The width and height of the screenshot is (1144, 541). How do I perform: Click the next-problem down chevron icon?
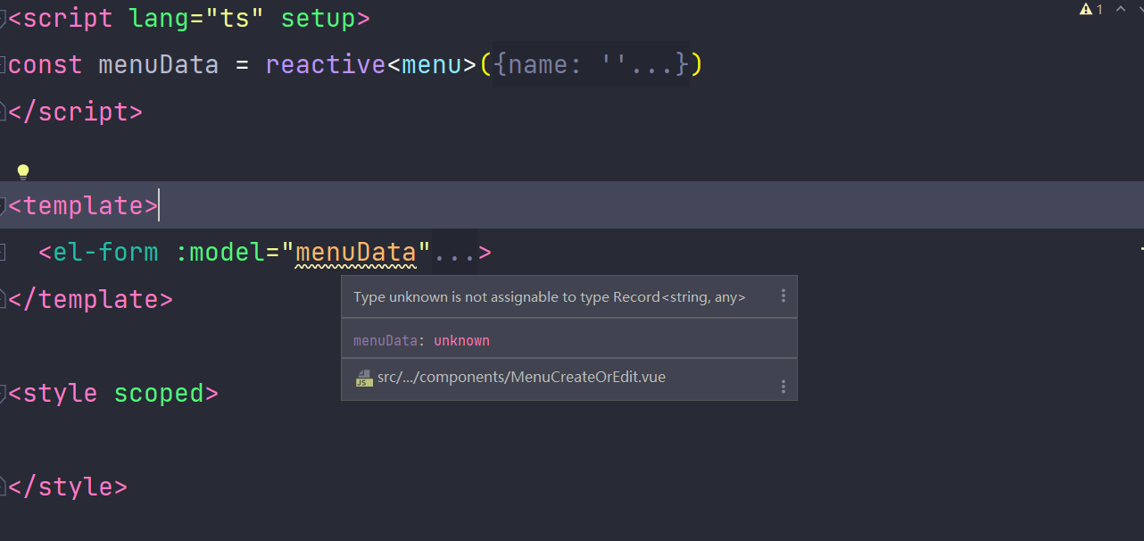point(1140,8)
